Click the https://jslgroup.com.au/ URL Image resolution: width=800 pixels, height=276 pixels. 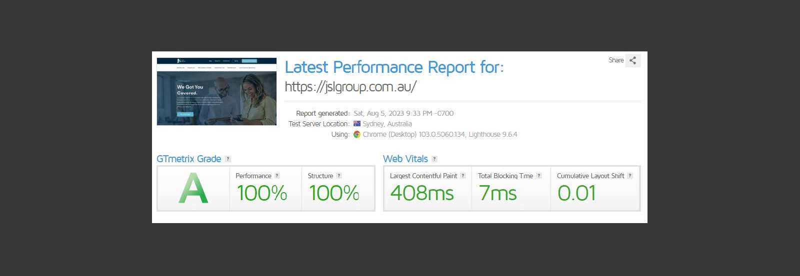350,87
